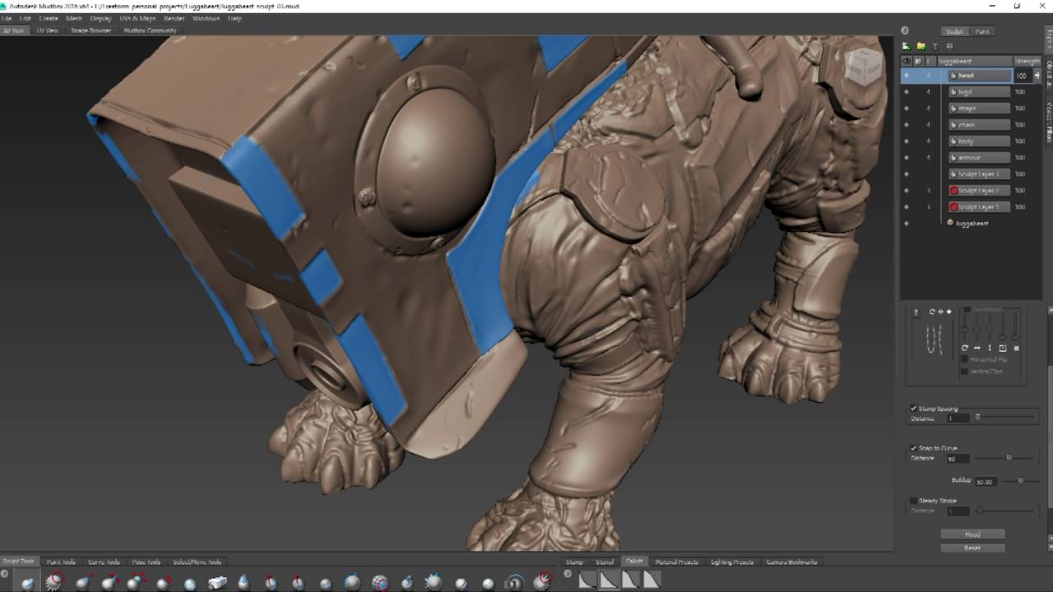The width and height of the screenshot is (1053, 592).
Task: Select the body sculpt layer
Action: (x=979, y=141)
